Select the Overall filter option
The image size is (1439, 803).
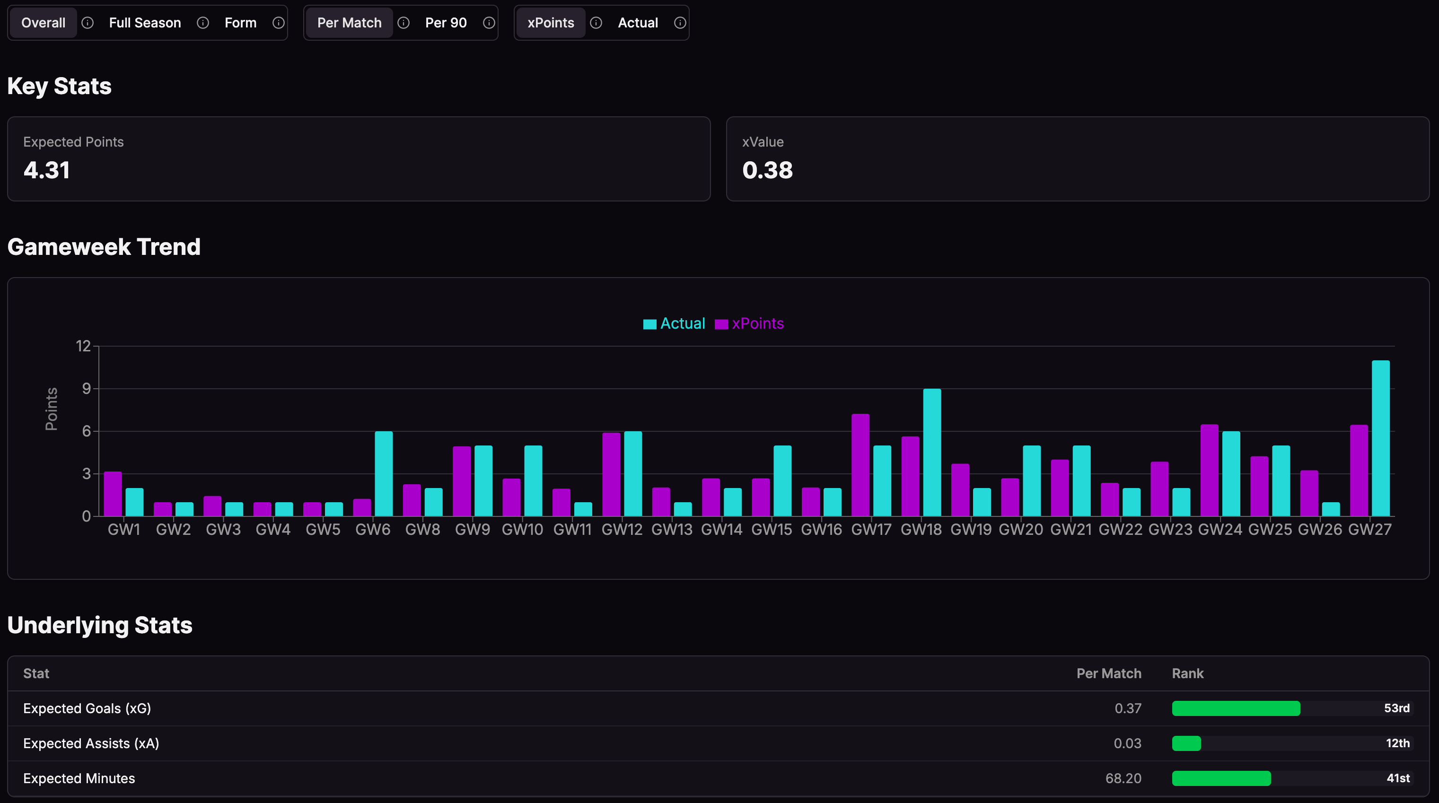43,23
